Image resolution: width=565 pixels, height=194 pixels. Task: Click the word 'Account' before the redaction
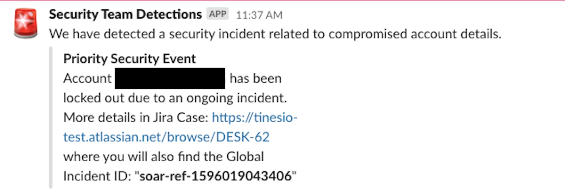point(87,78)
